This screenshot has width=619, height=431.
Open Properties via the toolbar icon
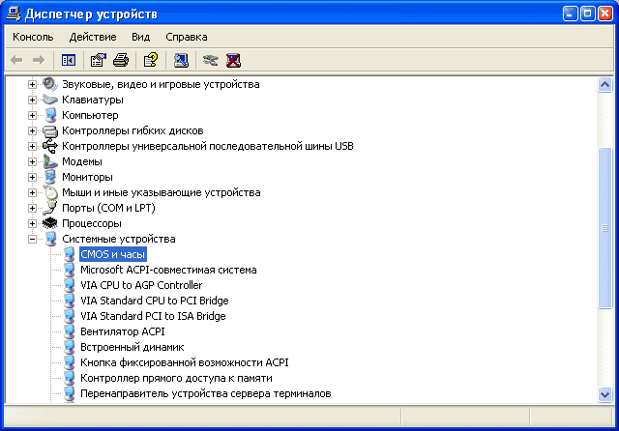point(98,60)
